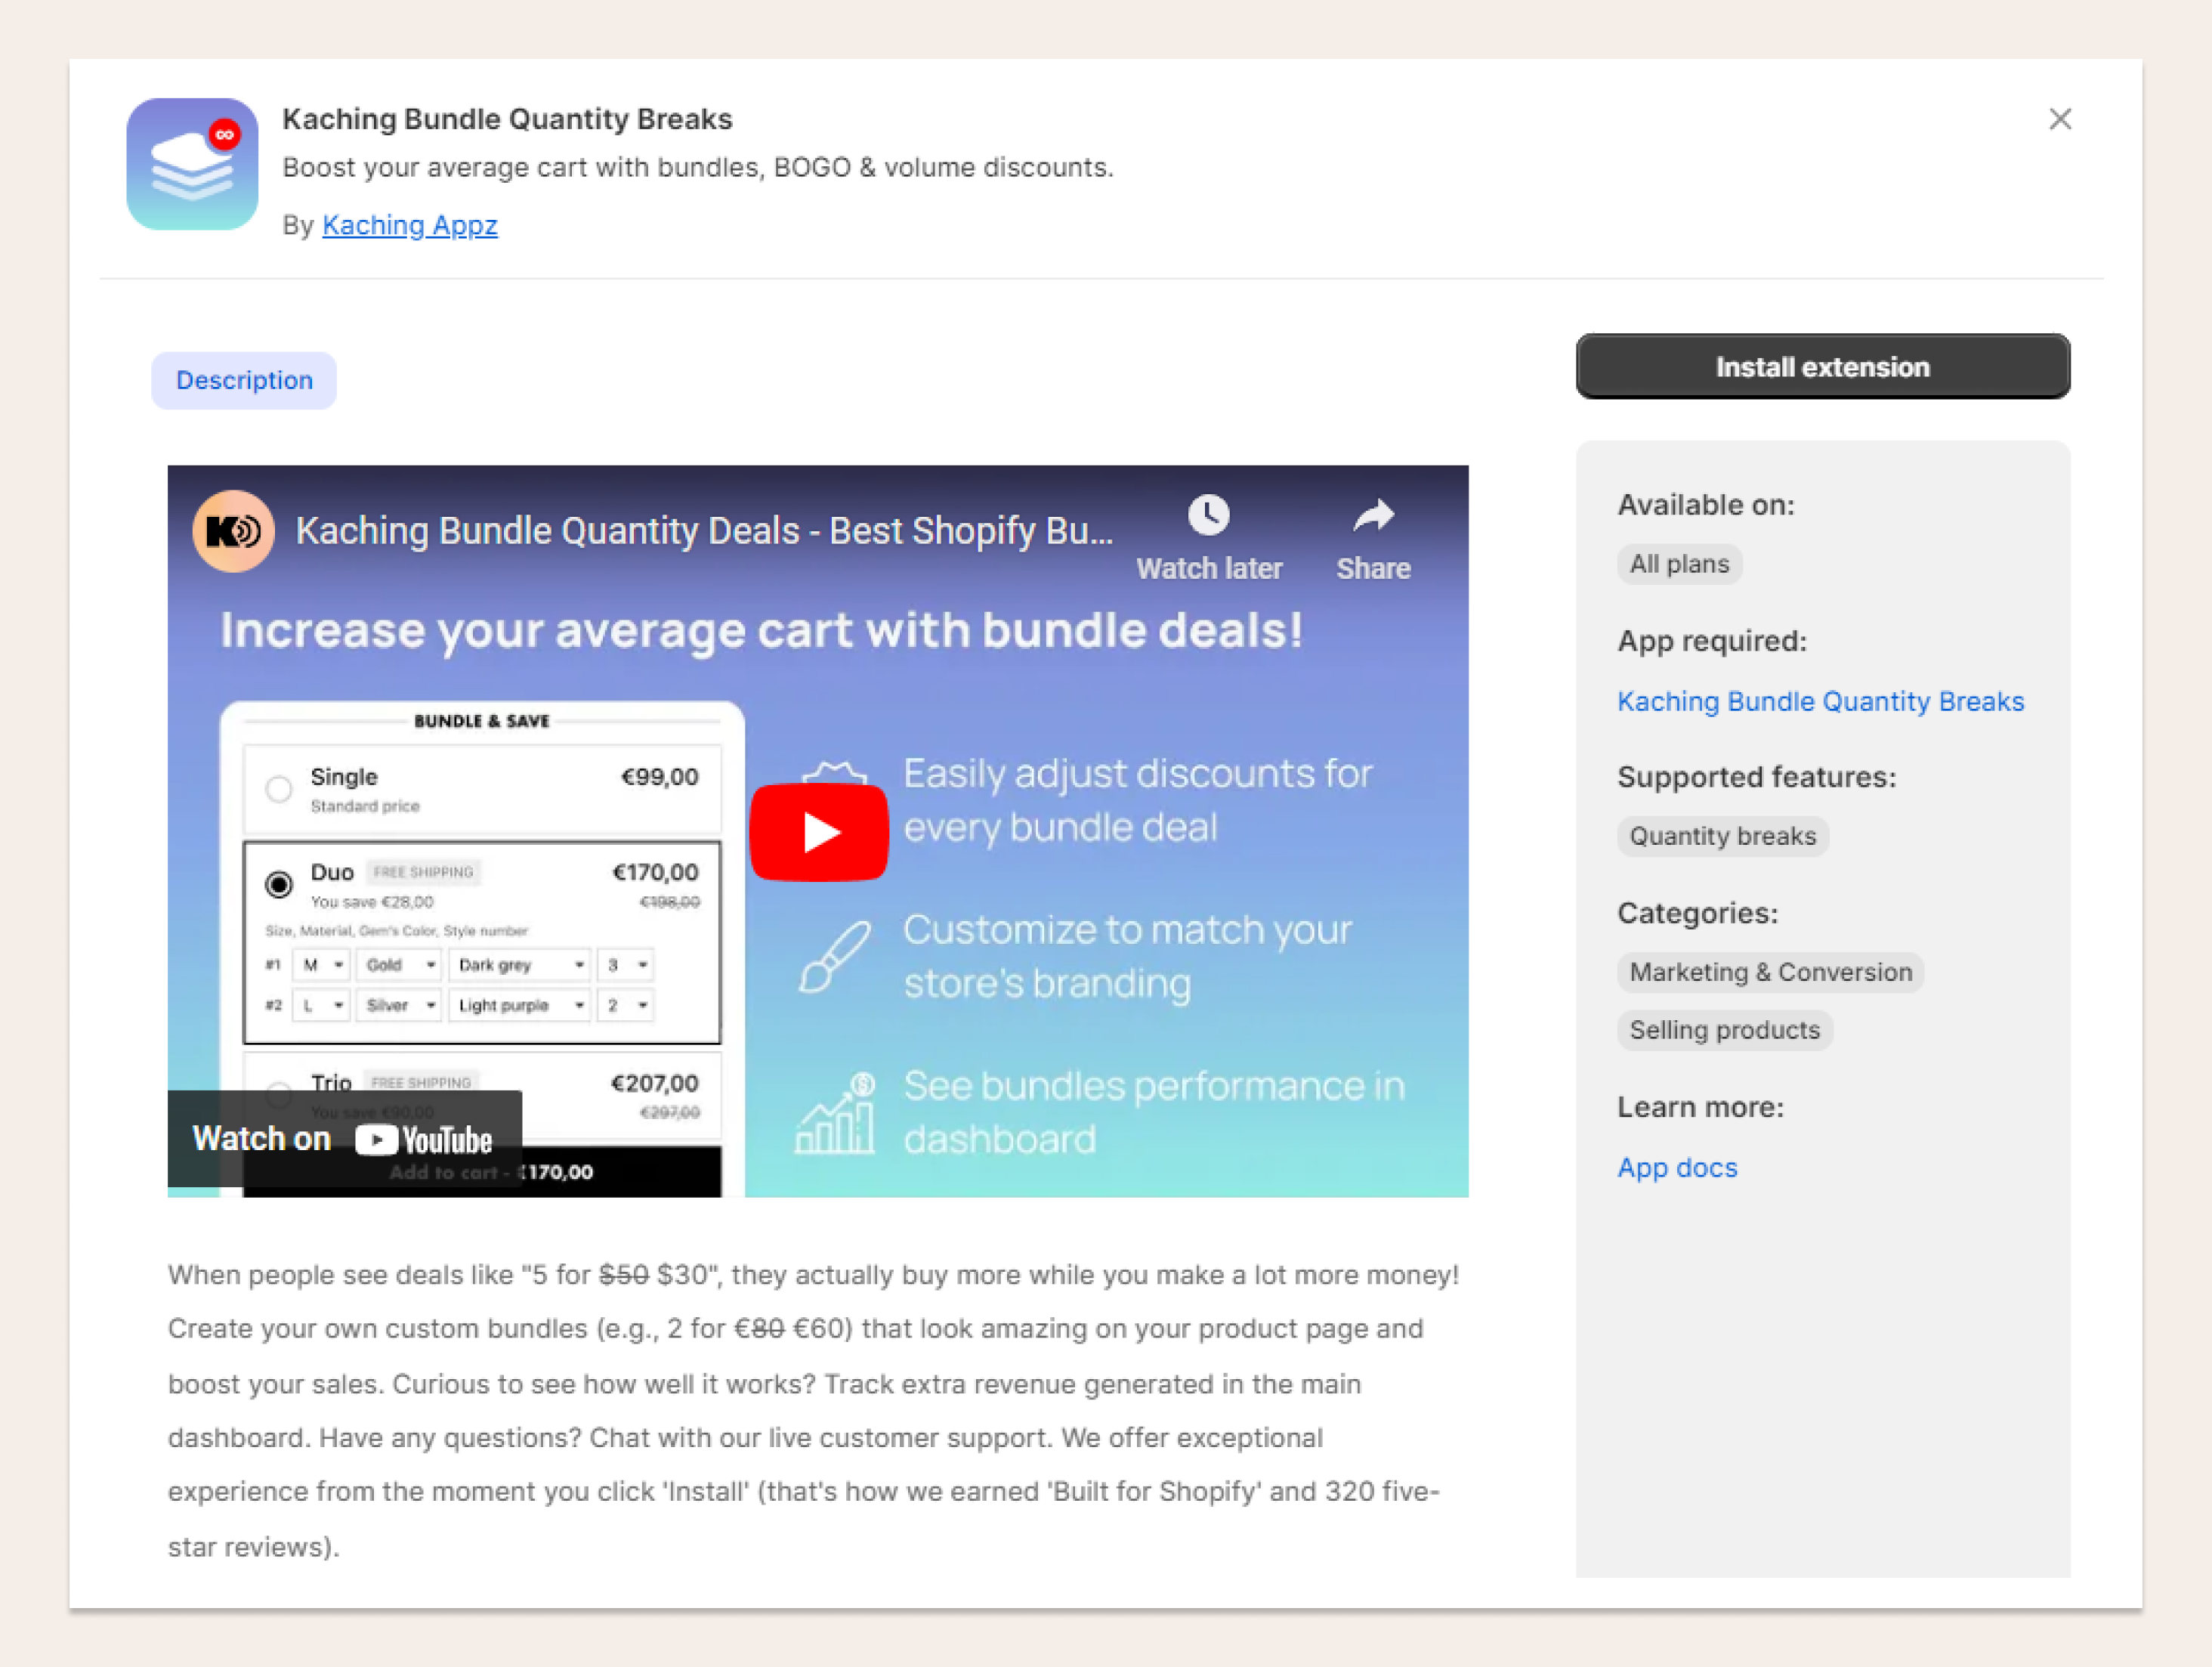
Task: Click the bar chart performance icon in video
Action: (835, 1113)
